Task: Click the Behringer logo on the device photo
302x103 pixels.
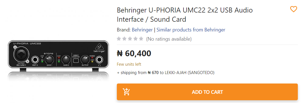Action: (99, 49)
